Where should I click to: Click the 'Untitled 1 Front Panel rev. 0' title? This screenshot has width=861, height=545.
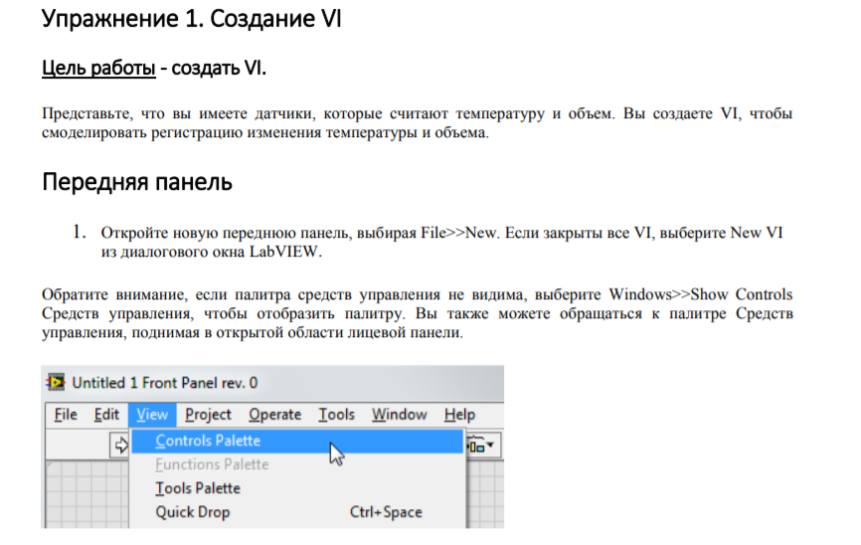[165, 382]
